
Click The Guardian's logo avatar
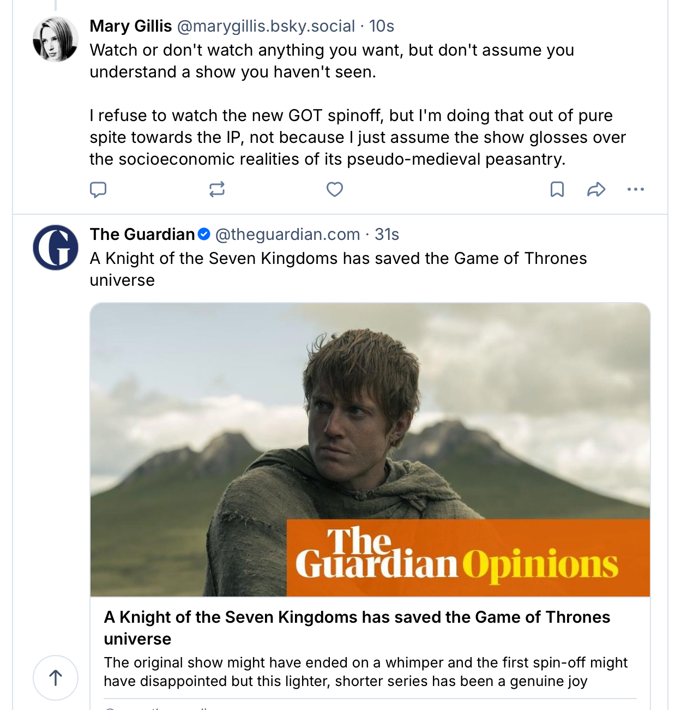56,248
